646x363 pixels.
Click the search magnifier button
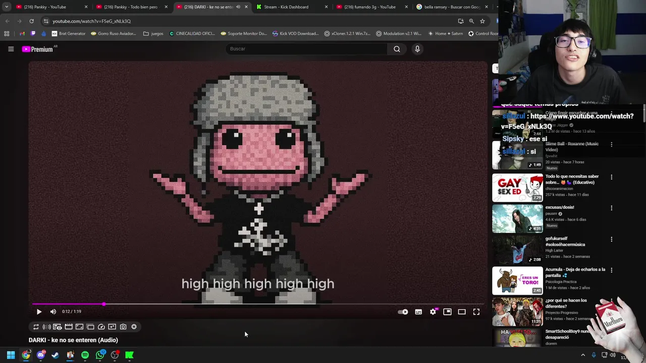pyautogui.click(x=397, y=49)
